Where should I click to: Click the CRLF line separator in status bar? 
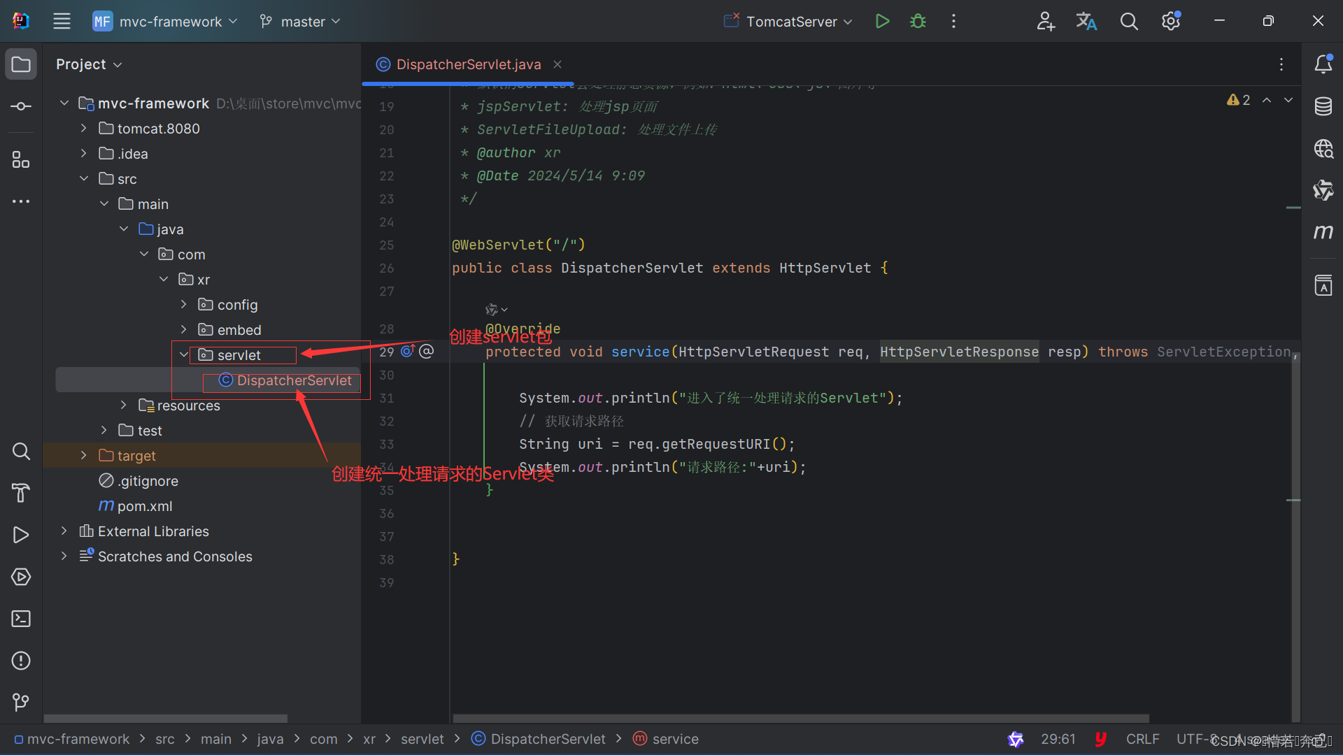(1142, 739)
